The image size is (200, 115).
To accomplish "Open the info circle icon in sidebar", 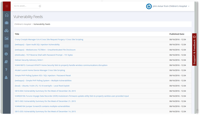I will pyautogui.click(x=7, y=54).
